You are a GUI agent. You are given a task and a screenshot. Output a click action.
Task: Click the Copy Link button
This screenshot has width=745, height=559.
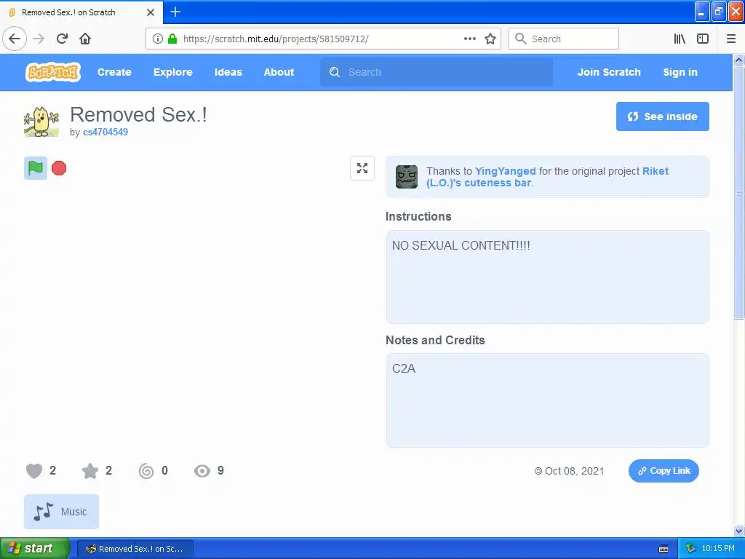coord(664,471)
